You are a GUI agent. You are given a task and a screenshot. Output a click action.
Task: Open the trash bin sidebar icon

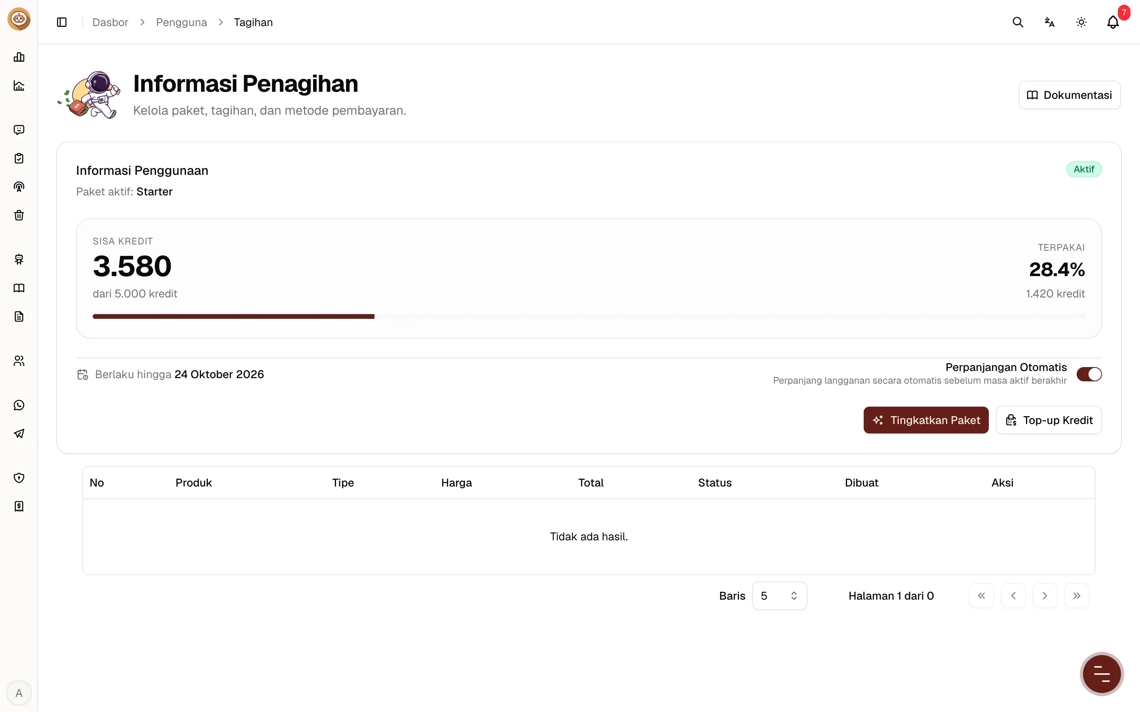pyautogui.click(x=19, y=215)
